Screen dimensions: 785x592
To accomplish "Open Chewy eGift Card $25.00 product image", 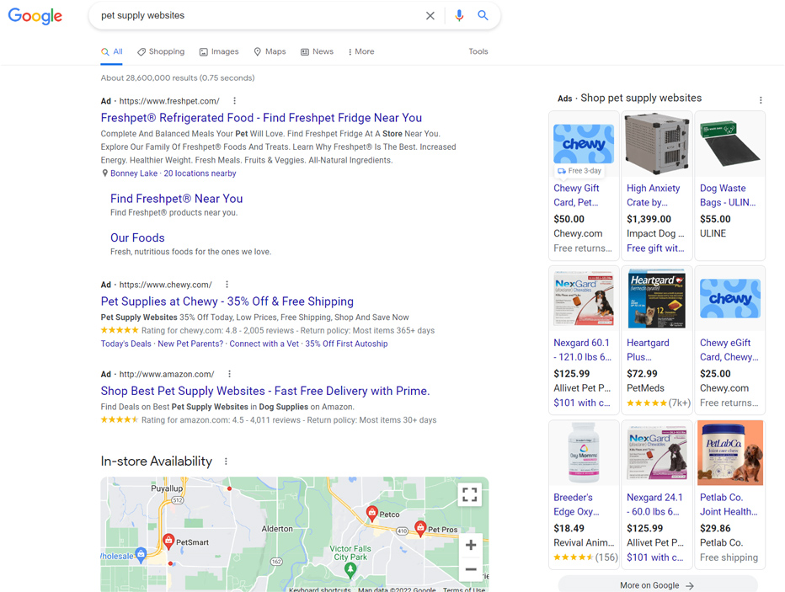I will point(730,299).
